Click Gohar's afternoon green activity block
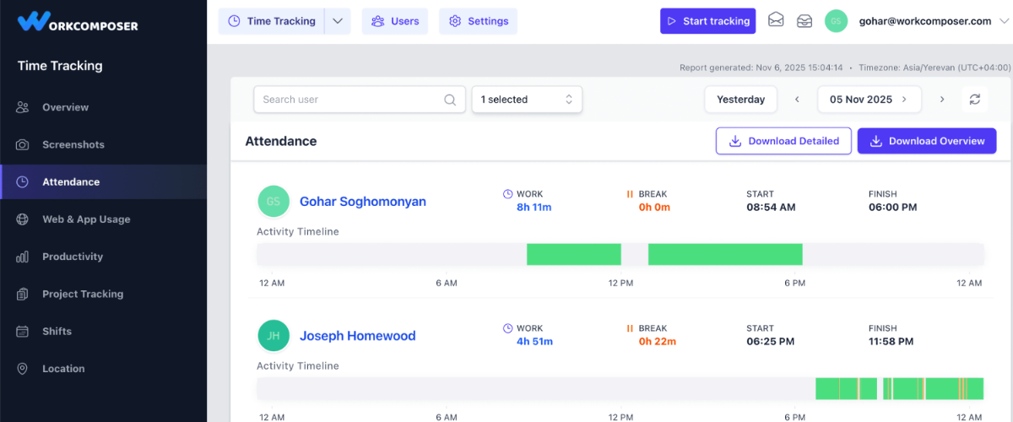Image resolution: width=1013 pixels, height=422 pixels. [725, 254]
